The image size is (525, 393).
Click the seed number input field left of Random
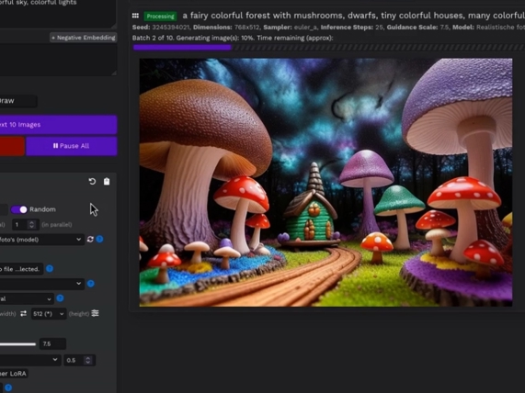pyautogui.click(x=4, y=209)
